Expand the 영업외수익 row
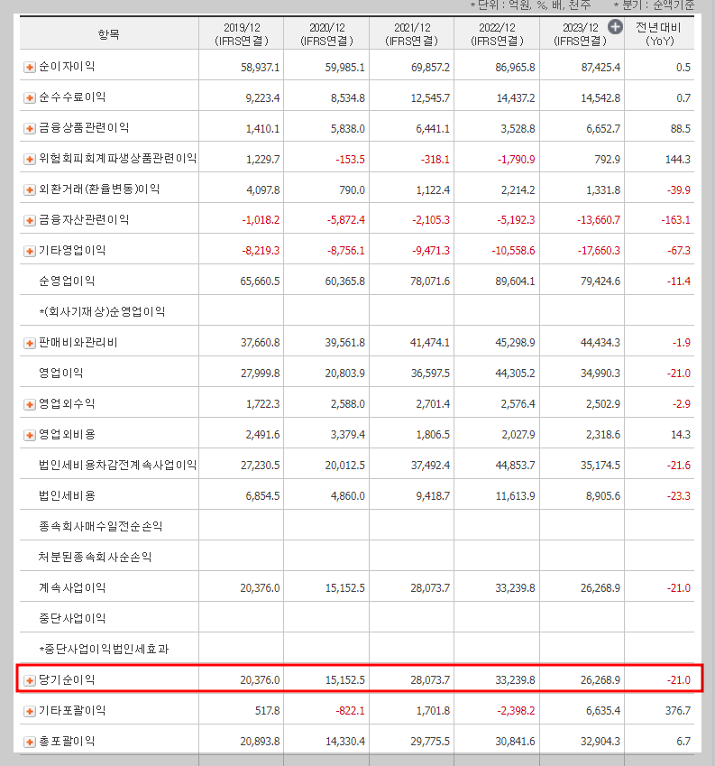The height and width of the screenshot is (766, 715). [x=29, y=404]
